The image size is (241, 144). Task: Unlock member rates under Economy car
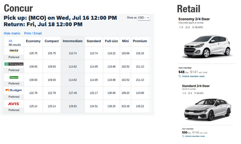click(x=193, y=76)
